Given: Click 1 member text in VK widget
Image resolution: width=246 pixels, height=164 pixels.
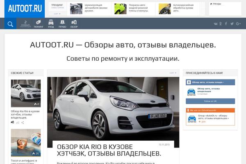Looking at the screenshot, I should [203, 94].
